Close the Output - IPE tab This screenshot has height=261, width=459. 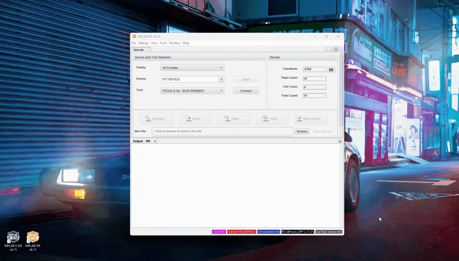(155, 141)
